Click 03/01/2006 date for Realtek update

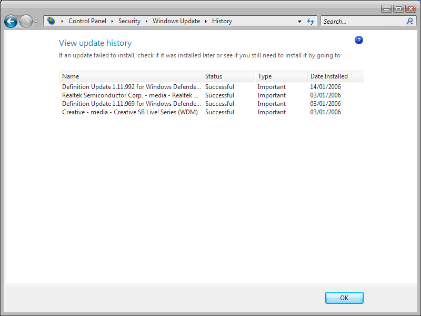point(325,95)
